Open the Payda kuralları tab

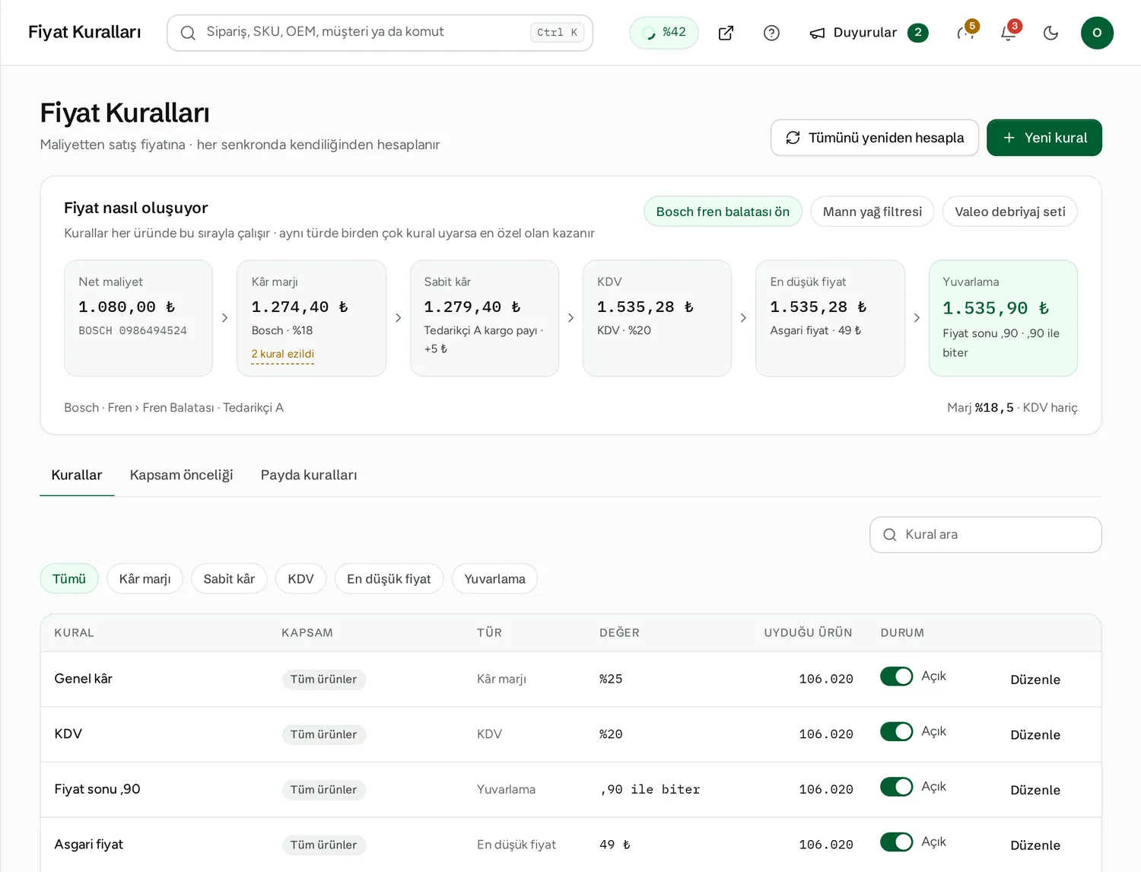point(309,475)
